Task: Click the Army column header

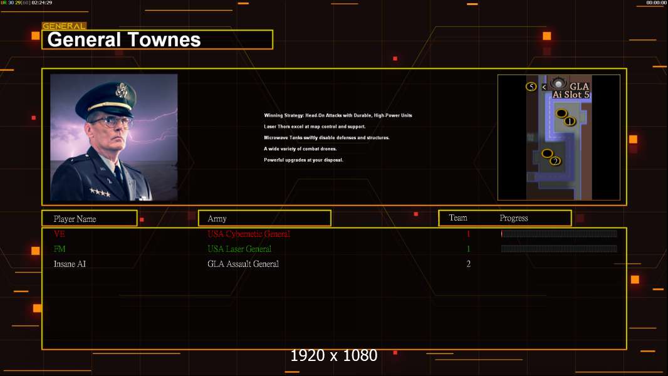Action: click(x=264, y=219)
